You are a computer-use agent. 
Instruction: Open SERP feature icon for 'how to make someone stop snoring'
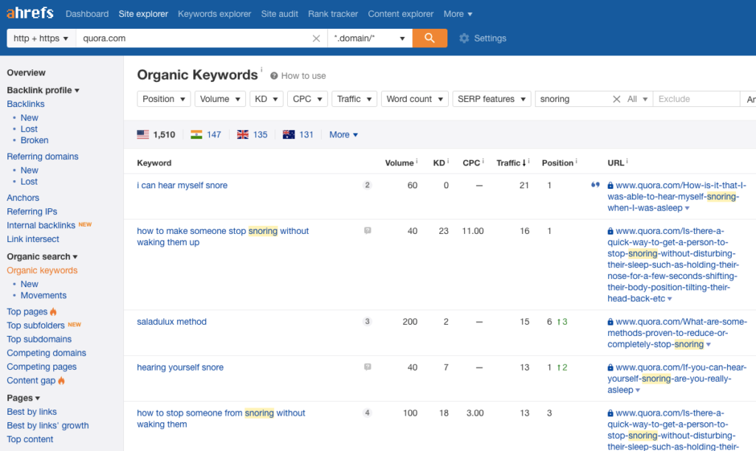[x=368, y=231]
